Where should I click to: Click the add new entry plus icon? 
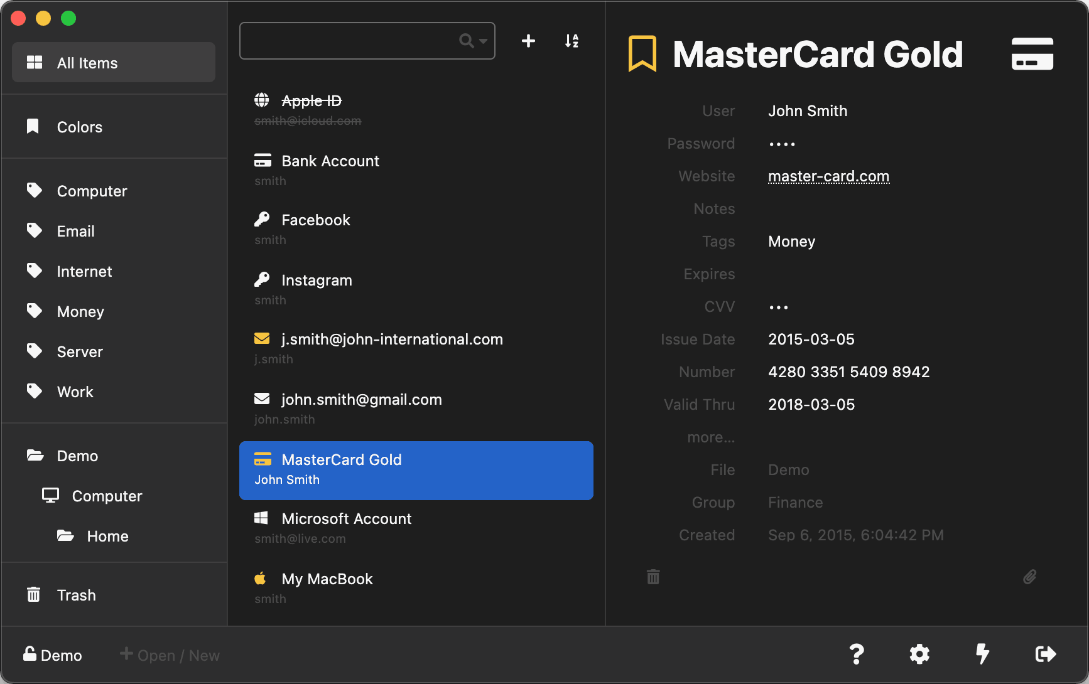point(528,41)
